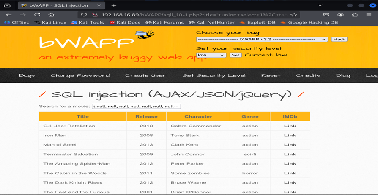Open IMDb Link for The Dark Knight Rises
This screenshot has width=378, height=195.
coord(290,182)
